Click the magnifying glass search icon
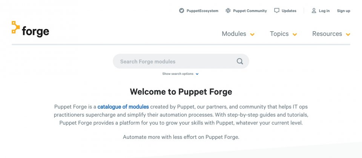Screen dimensions: 362x158 240,61
